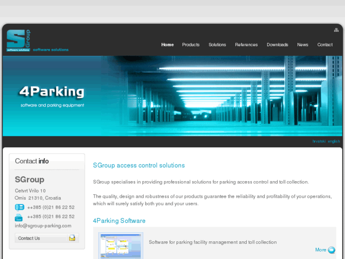Viewport: 345px width, 259px height.
Task: Open the News menu item
Action: (303, 45)
